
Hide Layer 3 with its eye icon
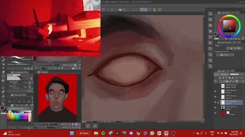tap(215, 97)
